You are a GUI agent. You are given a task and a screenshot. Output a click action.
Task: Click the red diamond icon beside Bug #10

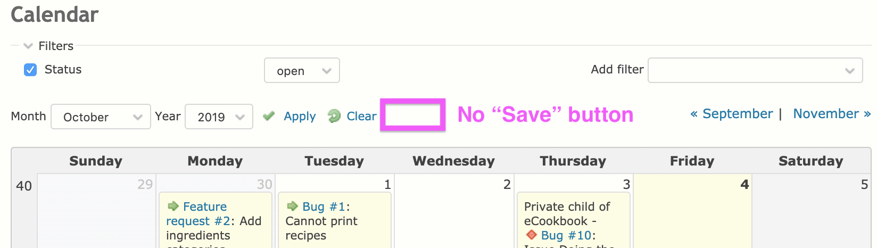531,235
